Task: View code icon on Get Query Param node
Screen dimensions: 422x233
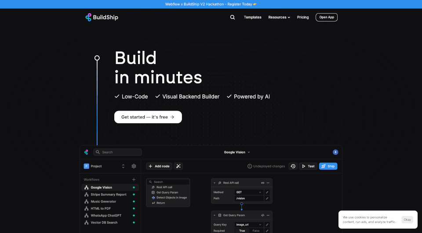Action: [x=263, y=215]
